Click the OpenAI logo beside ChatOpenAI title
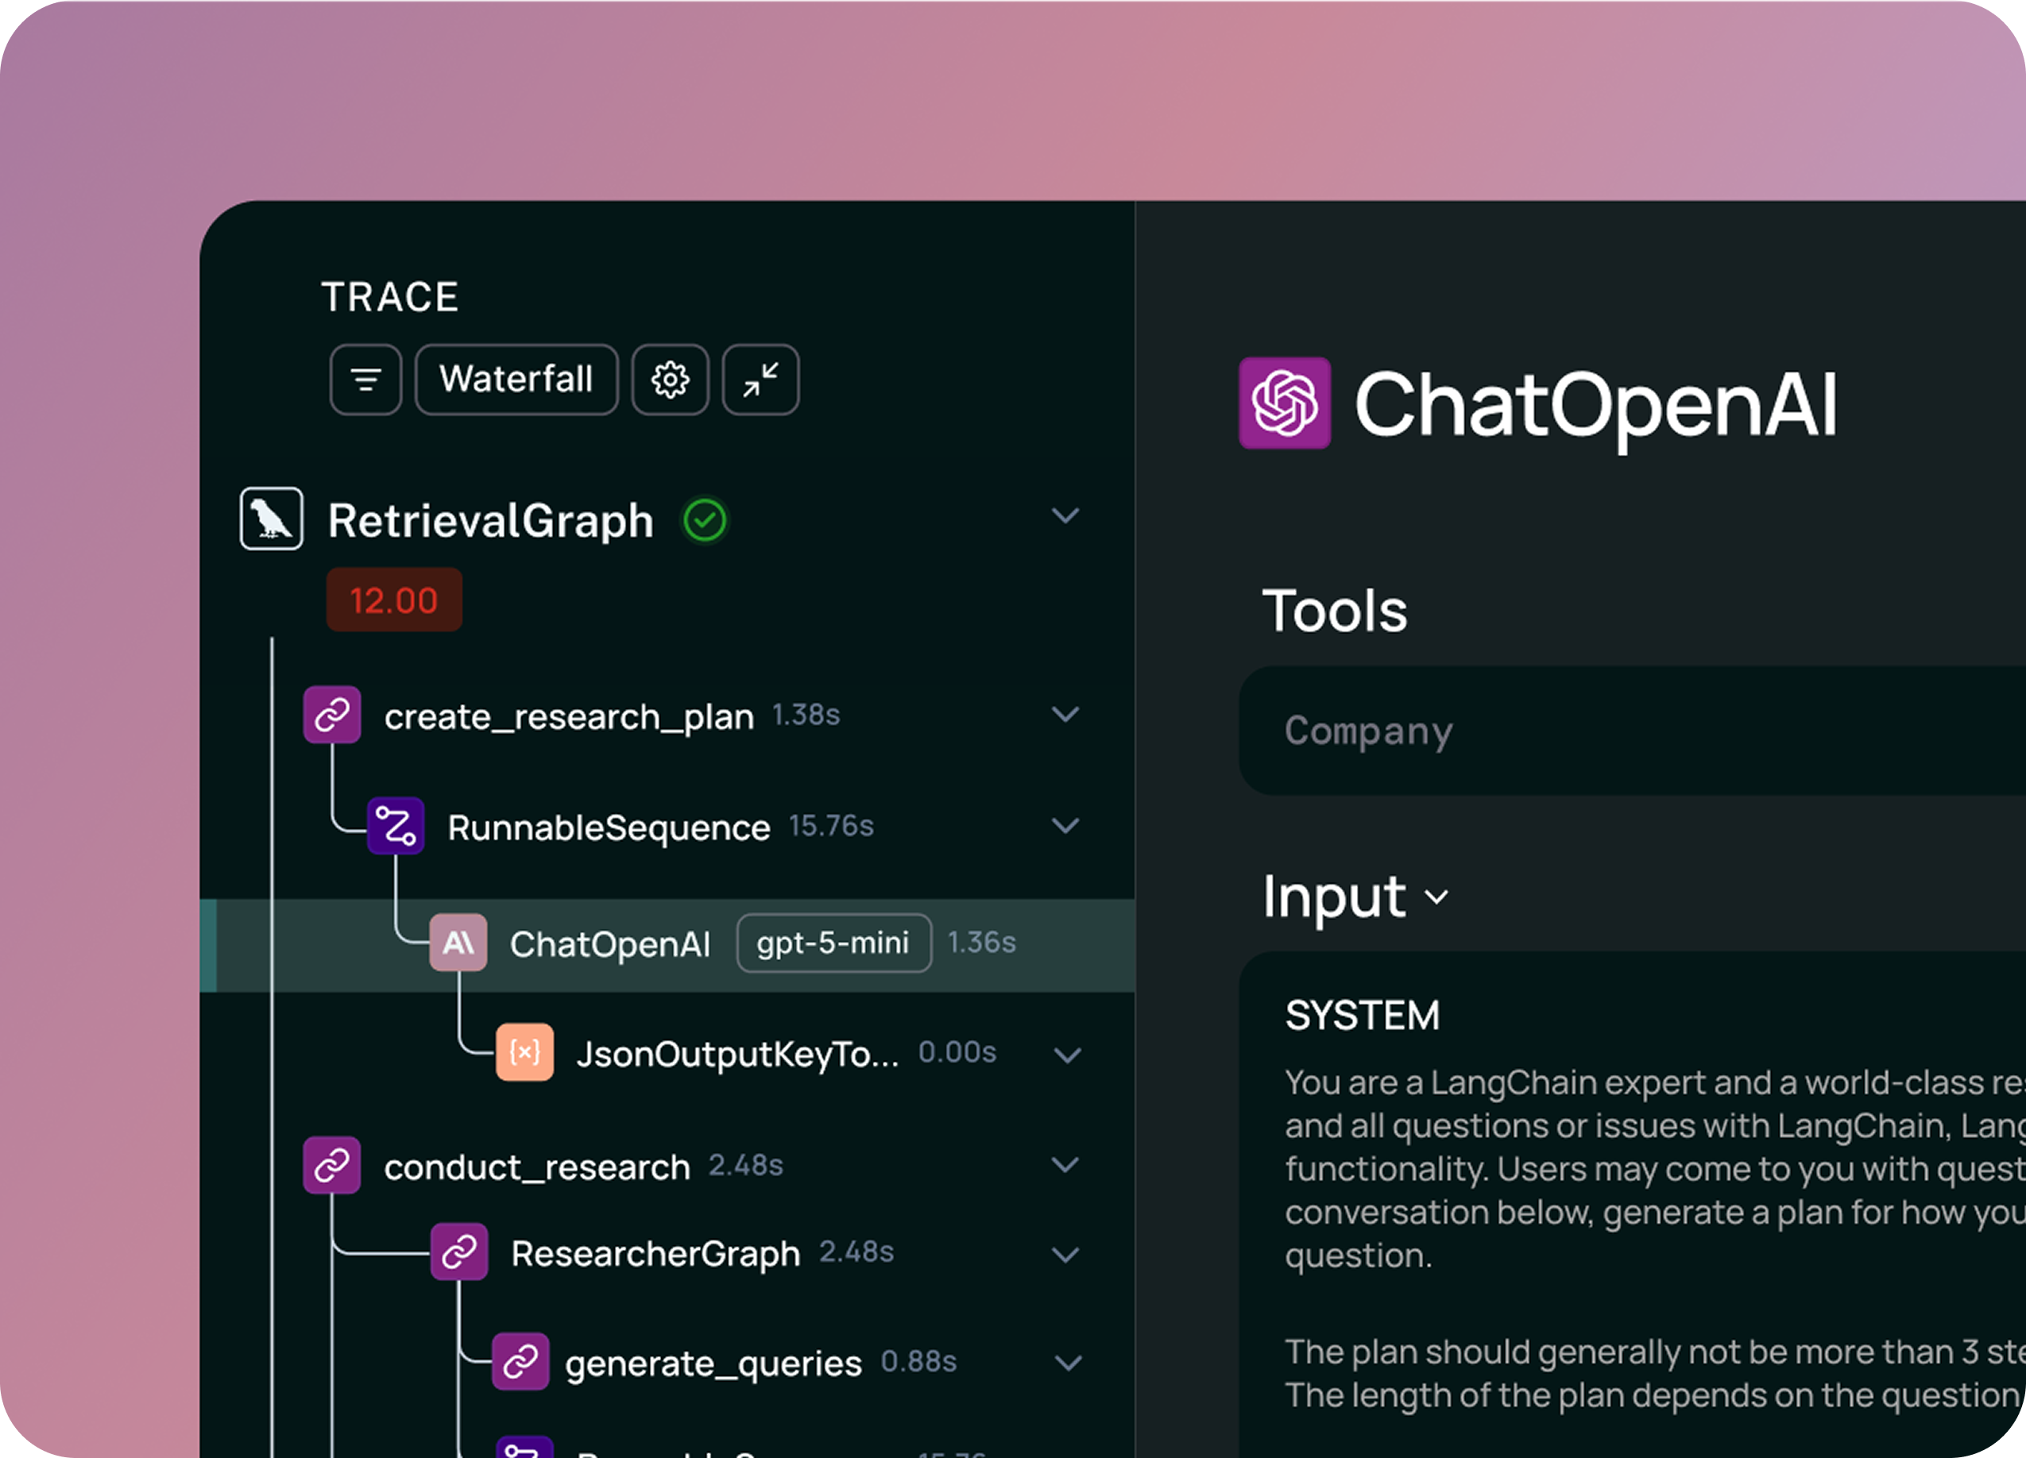Viewport: 2026px width, 1458px height. [1284, 403]
